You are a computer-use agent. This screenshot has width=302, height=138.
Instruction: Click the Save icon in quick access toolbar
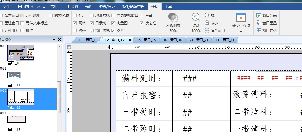(x=20, y=7)
